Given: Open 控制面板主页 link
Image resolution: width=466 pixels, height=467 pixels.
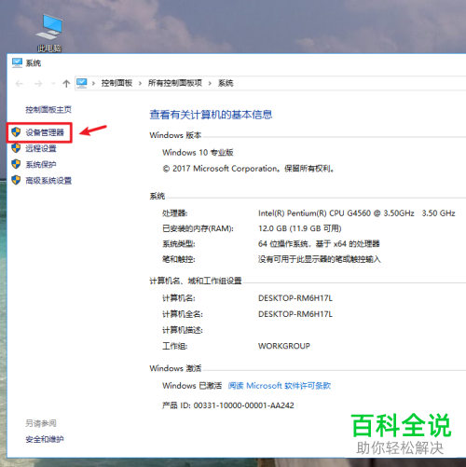Looking at the screenshot, I should pyautogui.click(x=48, y=109).
